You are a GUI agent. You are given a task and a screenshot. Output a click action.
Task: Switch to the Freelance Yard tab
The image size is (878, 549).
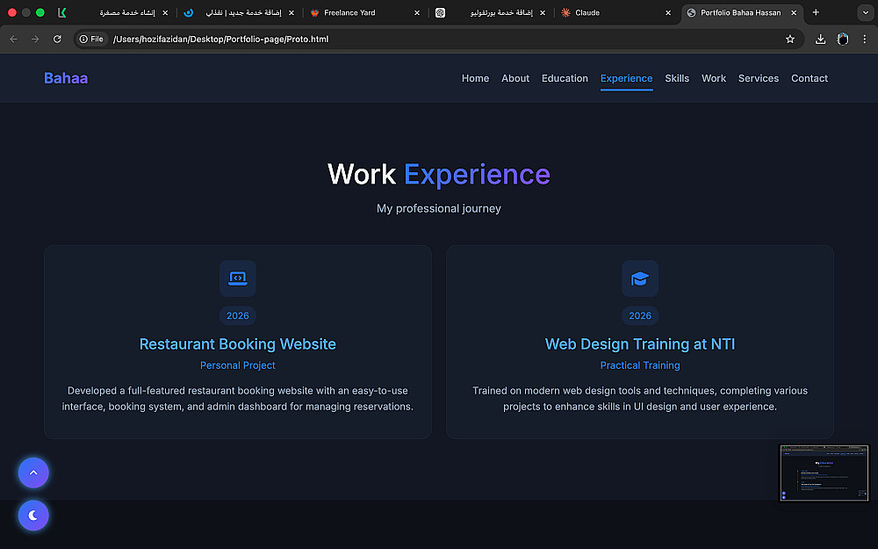point(365,12)
